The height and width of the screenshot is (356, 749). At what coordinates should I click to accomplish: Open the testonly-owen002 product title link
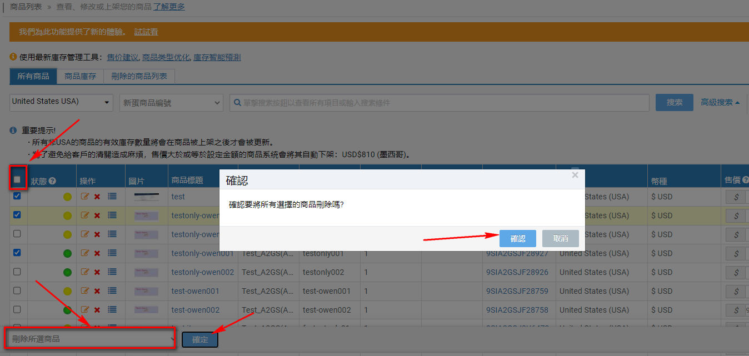point(203,272)
